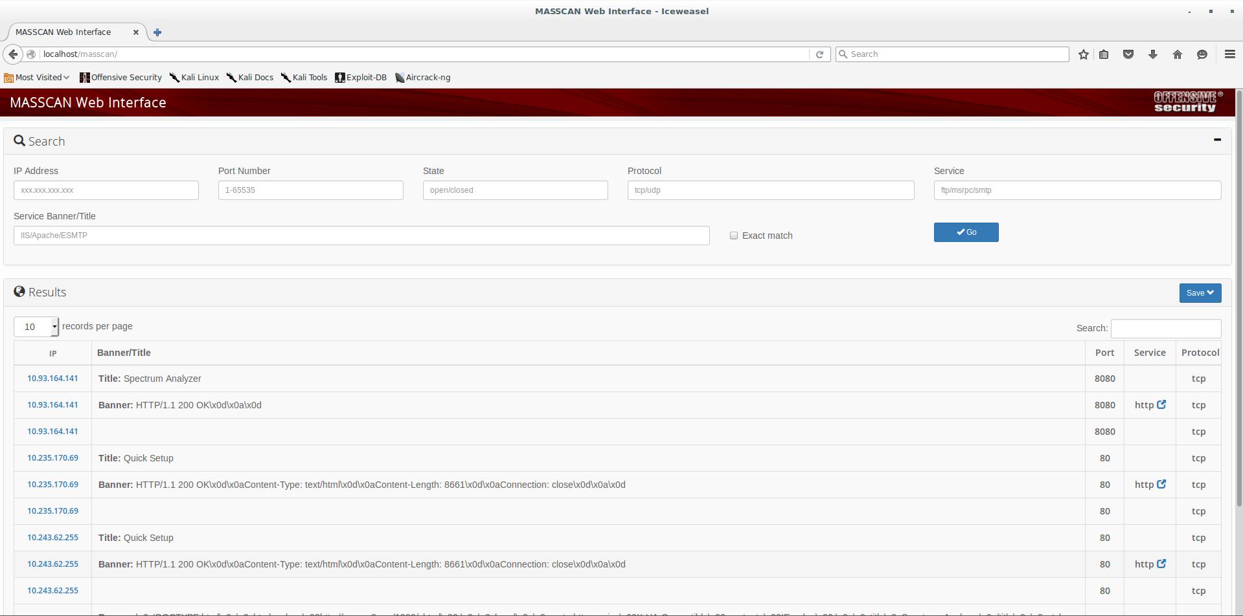
Task: Open http external link for 10.93.164.141
Action: [x=1161, y=405]
